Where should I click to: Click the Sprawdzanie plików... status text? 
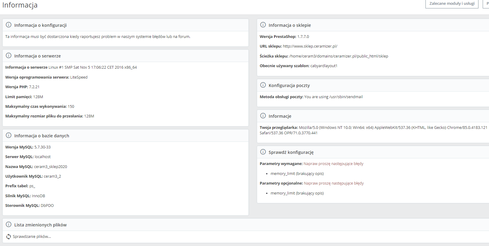(32, 237)
